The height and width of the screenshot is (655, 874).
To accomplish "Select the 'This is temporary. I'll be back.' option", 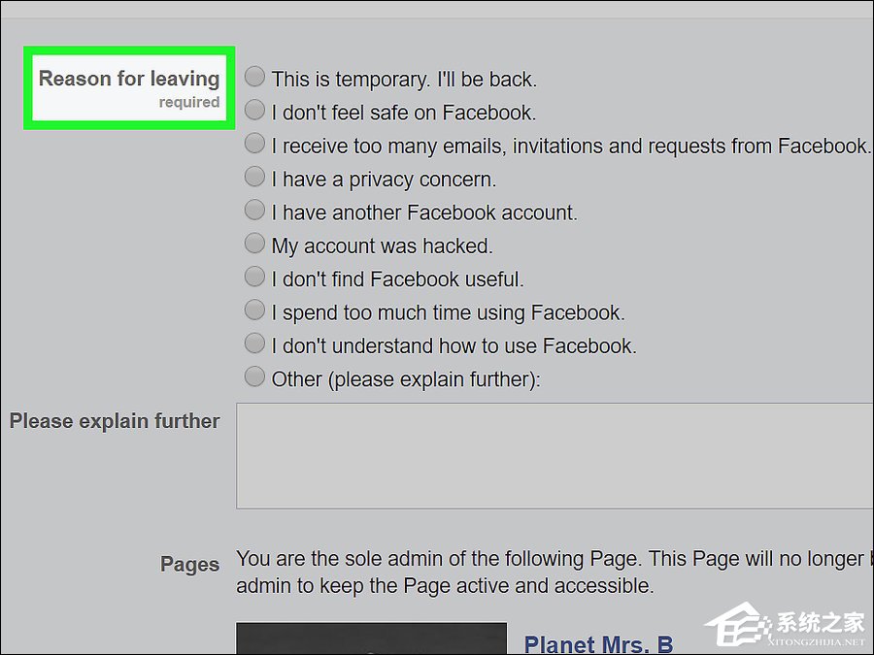I will coord(254,76).
